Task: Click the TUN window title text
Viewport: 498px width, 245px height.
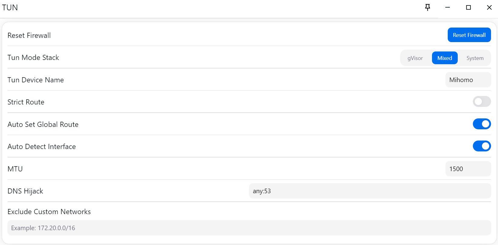Action: [10, 8]
